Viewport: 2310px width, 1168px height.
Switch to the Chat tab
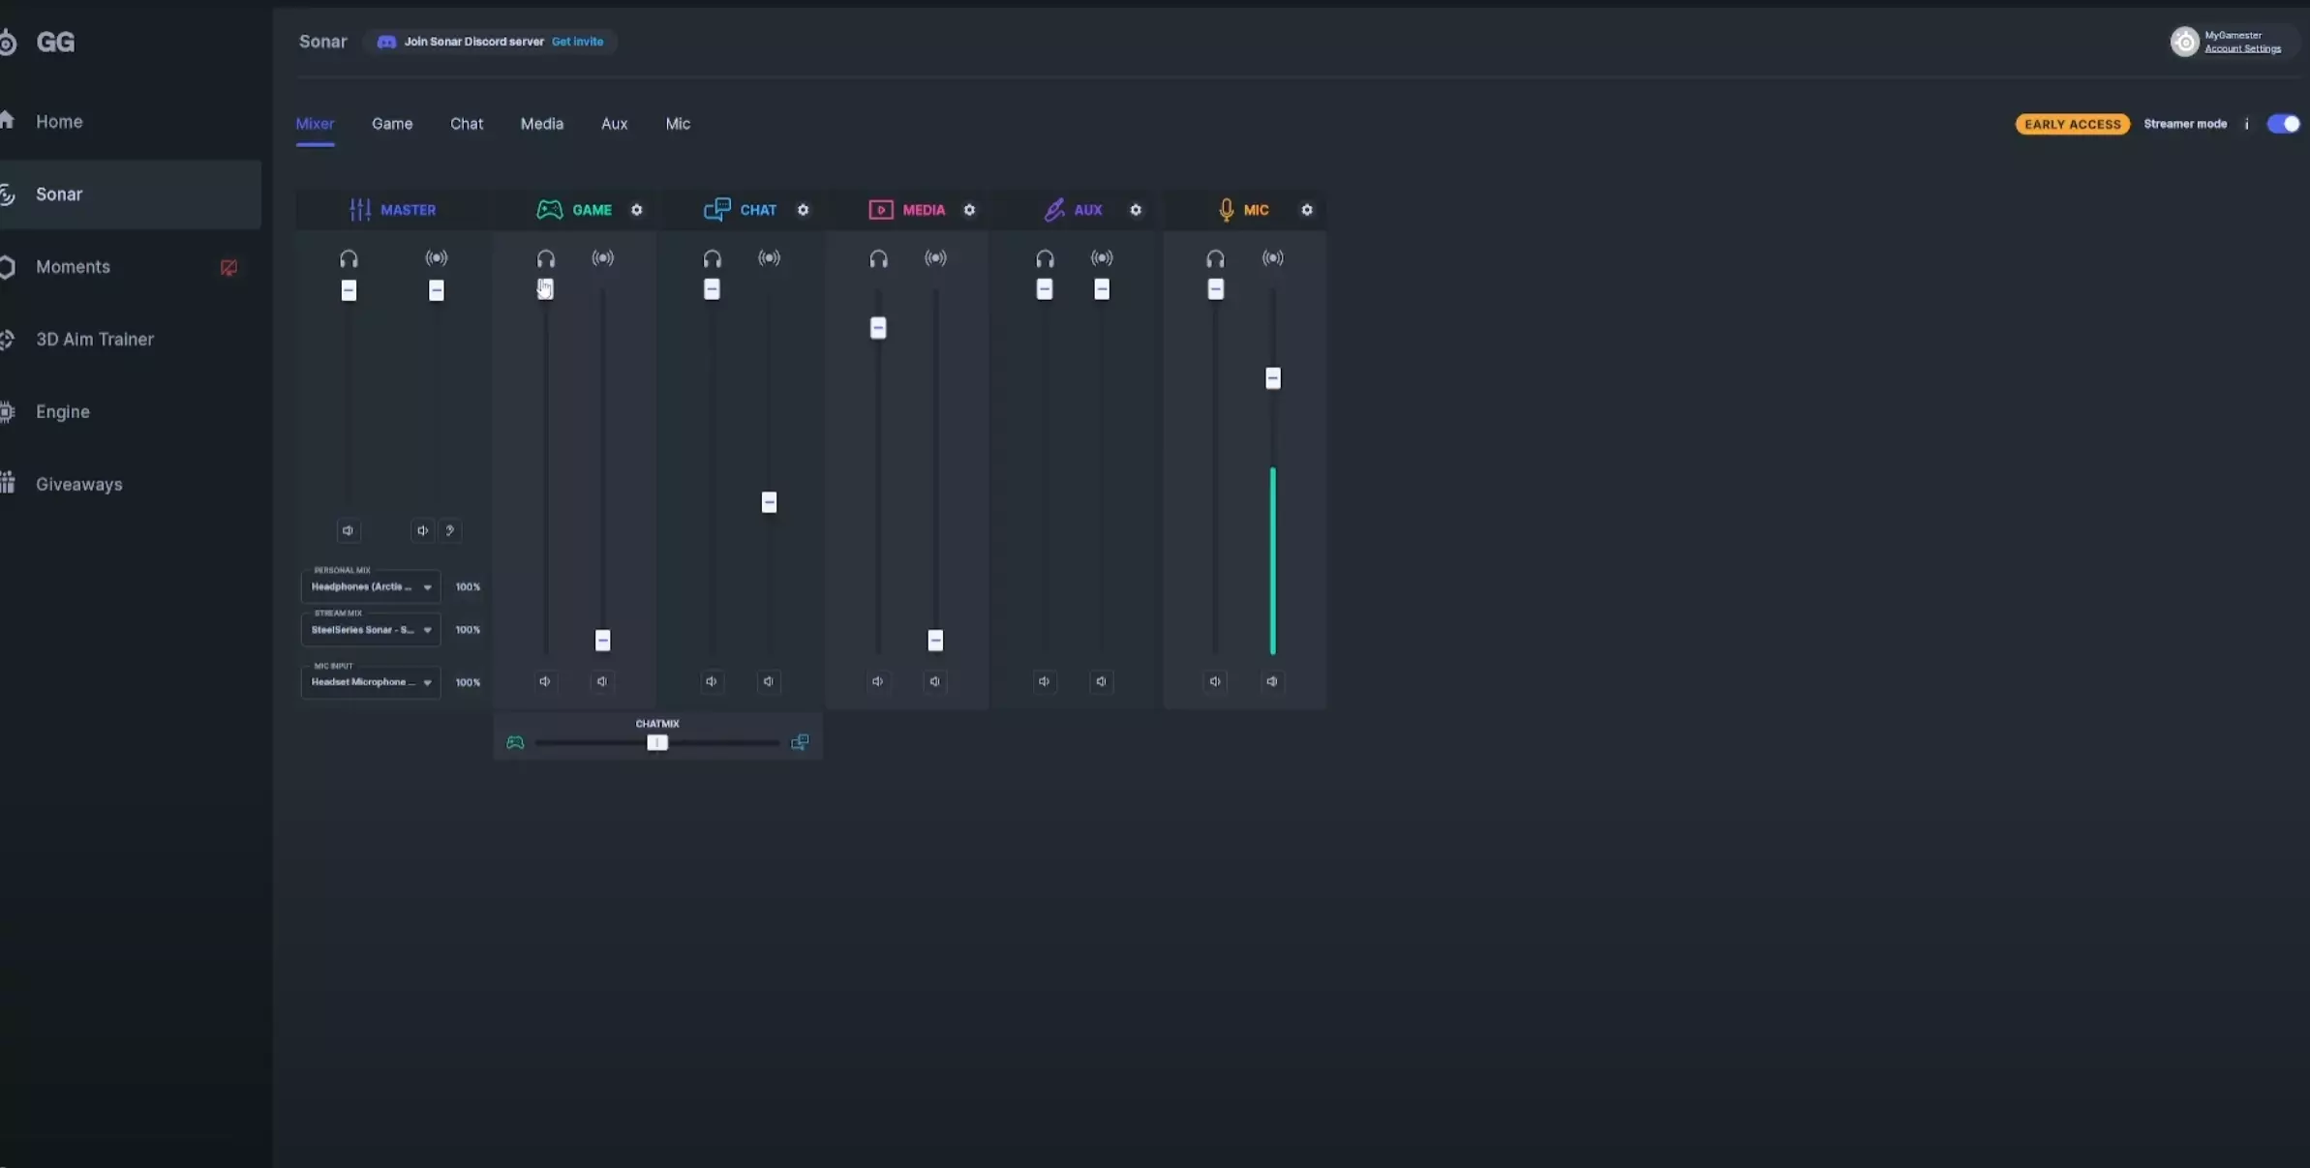pyautogui.click(x=467, y=124)
